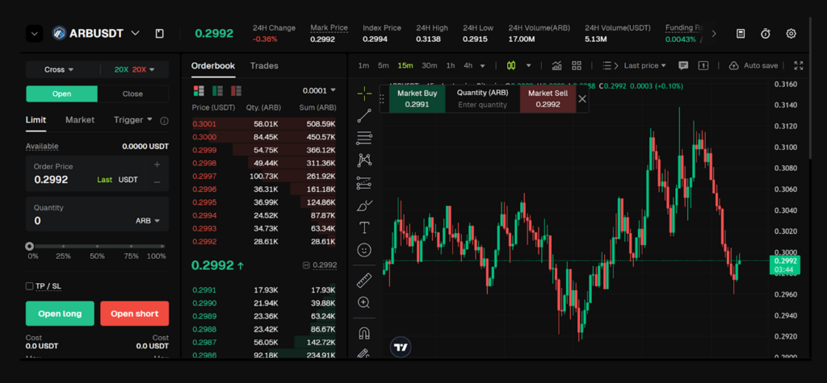Select the XABCD pattern tool
Screen dimensions: 827x383
364,160
